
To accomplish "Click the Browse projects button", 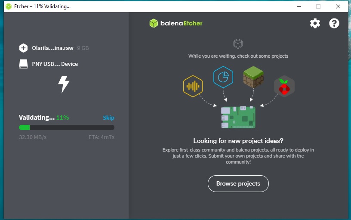I will (x=238, y=183).
